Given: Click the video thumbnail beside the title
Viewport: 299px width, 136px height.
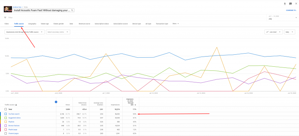Looking at the screenshot, I should pyautogui.click(x=8, y=9).
